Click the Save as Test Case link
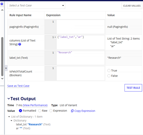This screenshot has height=135, width=143. pyautogui.click(x=19, y=86)
